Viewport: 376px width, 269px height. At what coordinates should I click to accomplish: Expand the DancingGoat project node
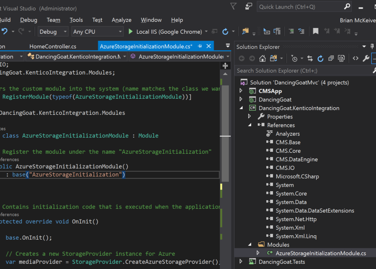tap(241, 99)
